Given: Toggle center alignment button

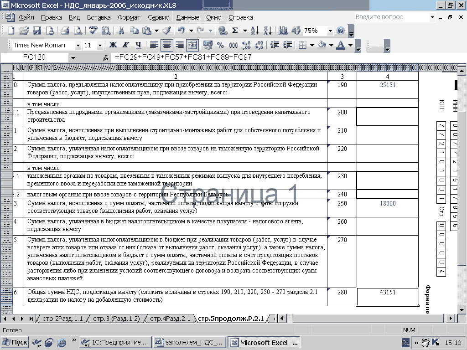Looking at the screenshot, I should [x=167, y=45].
